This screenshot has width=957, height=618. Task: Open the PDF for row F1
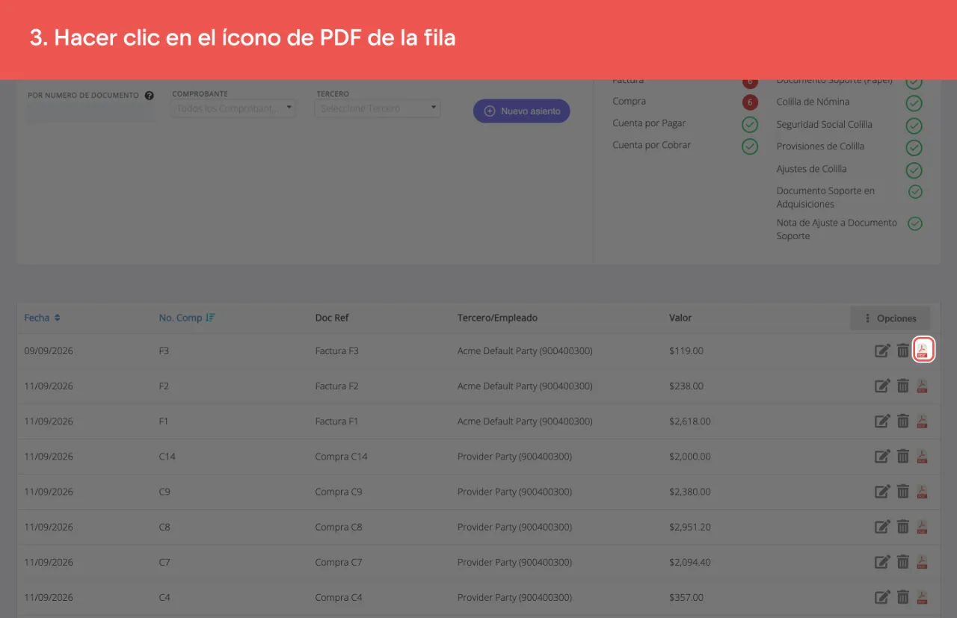coord(923,421)
